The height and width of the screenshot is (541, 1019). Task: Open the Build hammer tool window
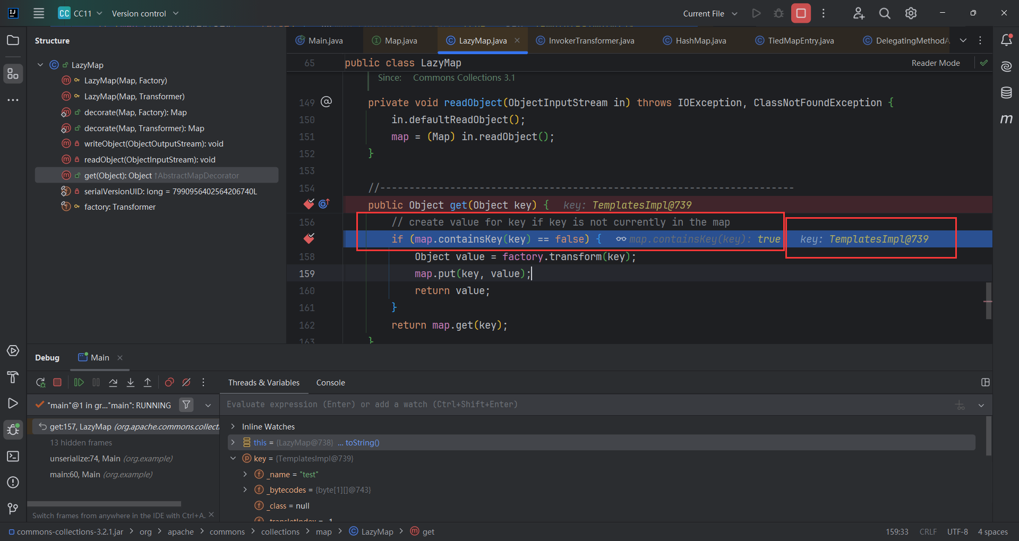point(13,377)
